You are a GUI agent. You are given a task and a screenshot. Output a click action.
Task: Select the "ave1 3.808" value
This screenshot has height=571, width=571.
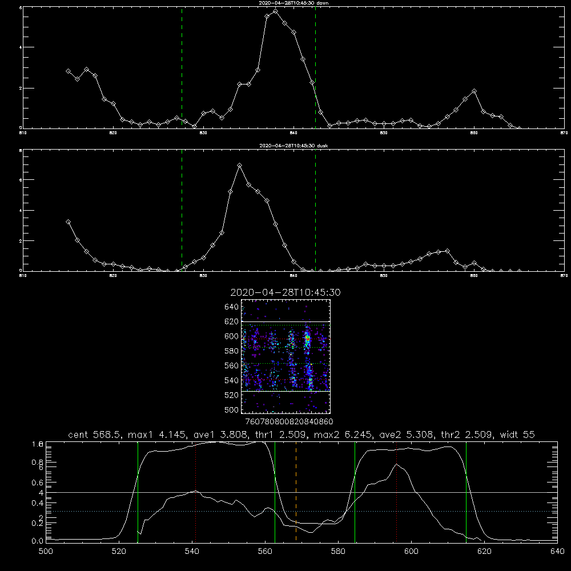(221, 435)
